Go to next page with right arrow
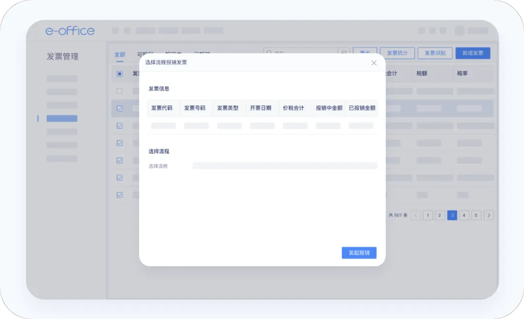Viewport: 524px width, 319px height. 489,215
